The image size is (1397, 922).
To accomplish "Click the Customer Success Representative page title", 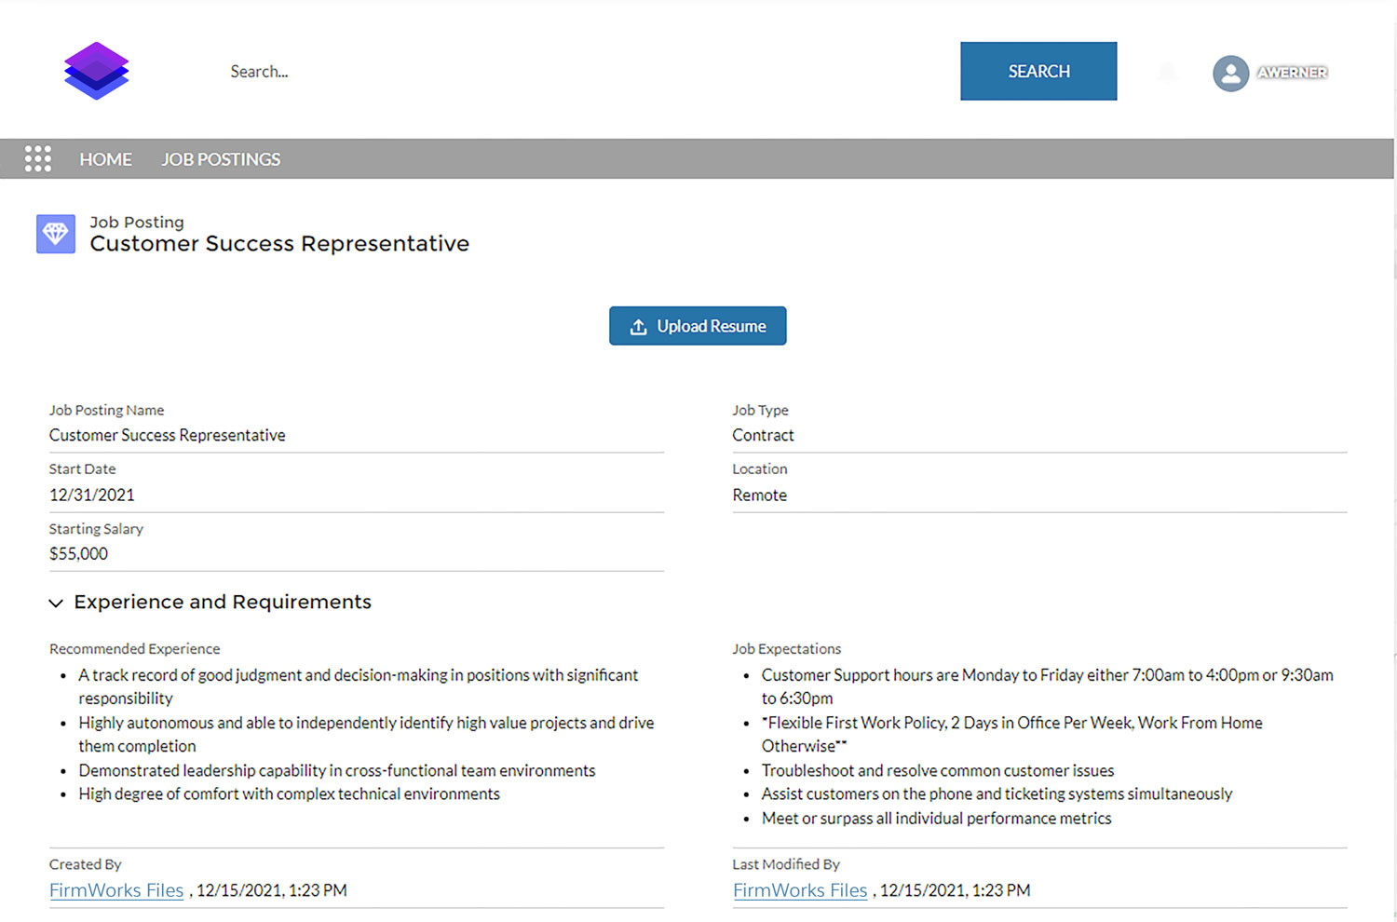I will [279, 244].
